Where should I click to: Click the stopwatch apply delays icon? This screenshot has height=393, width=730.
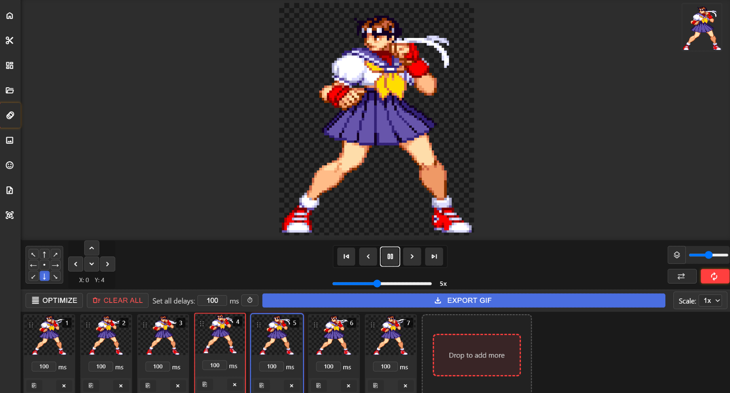click(x=250, y=300)
